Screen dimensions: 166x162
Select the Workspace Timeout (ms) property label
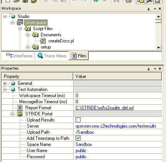[42, 96]
